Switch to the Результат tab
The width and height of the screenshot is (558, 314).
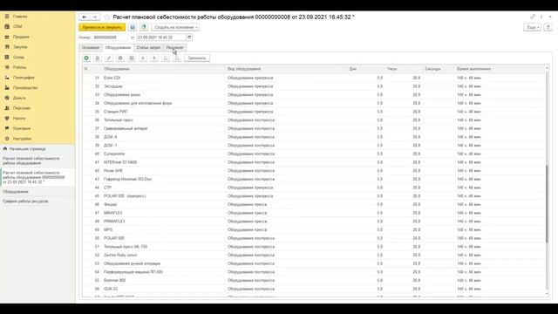pos(174,47)
